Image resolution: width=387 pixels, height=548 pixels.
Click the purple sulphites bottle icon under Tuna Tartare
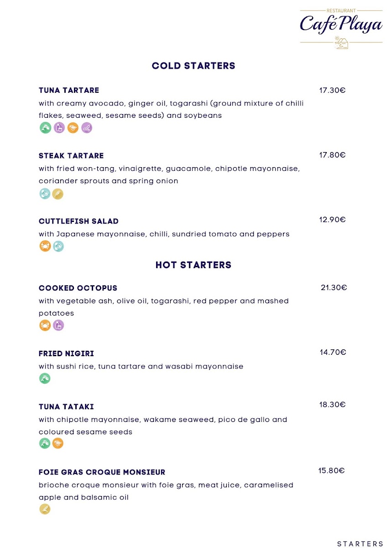59,128
